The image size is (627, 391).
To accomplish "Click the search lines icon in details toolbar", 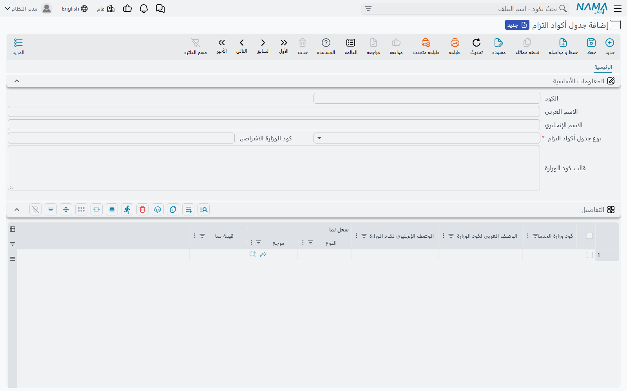I will click(x=203, y=210).
